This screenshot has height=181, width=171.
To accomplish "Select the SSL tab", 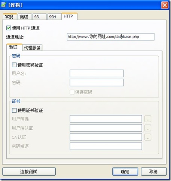I will [x=40, y=16].
